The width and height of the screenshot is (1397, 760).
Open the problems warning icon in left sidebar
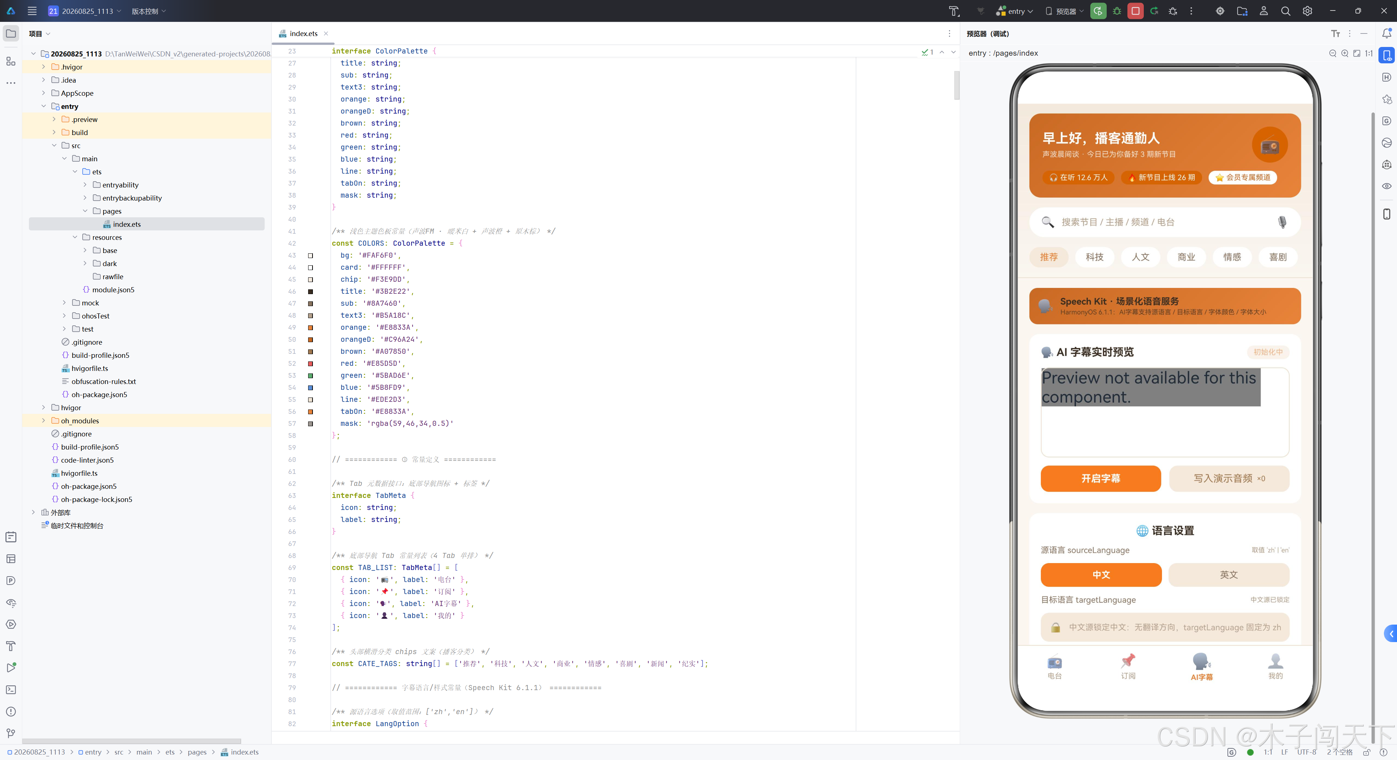(11, 711)
